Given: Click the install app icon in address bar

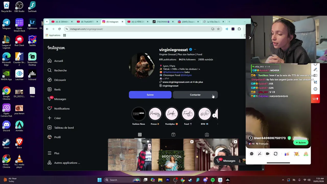Looking at the screenshot, I should (x=213, y=29).
